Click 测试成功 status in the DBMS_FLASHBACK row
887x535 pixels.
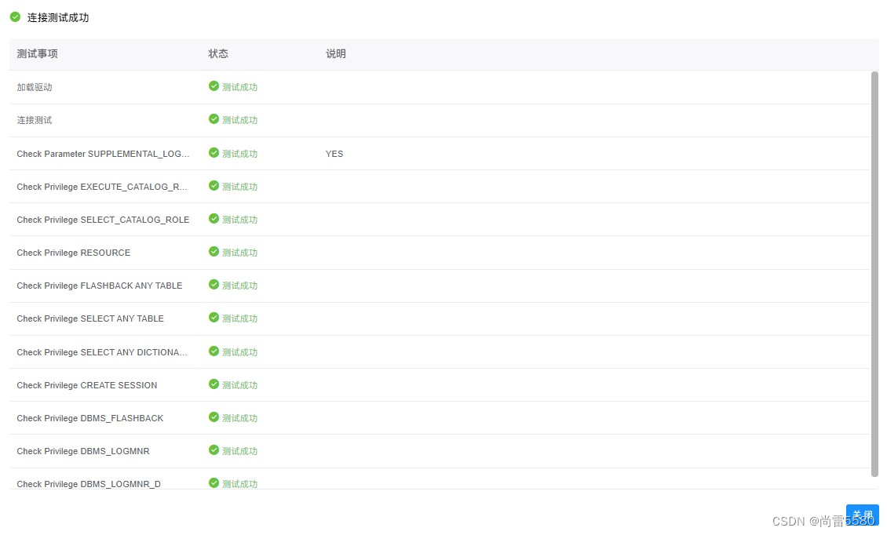240,418
